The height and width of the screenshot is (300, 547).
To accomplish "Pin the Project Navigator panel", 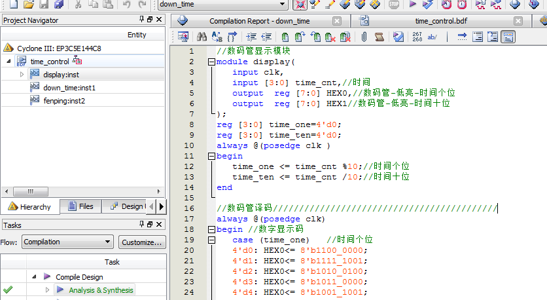I will 143,20.
